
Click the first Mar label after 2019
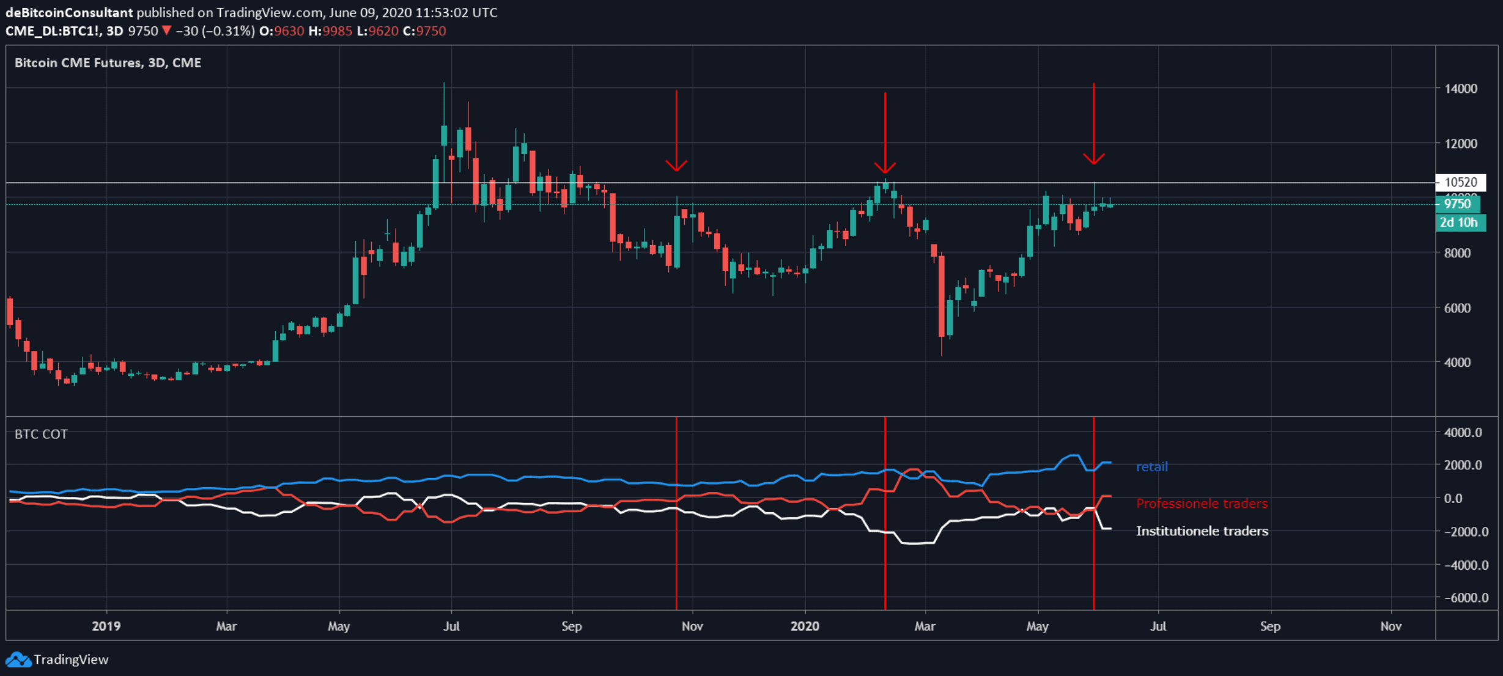click(226, 626)
